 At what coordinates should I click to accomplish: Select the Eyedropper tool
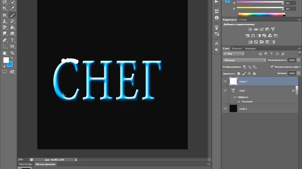tap(12, 8)
